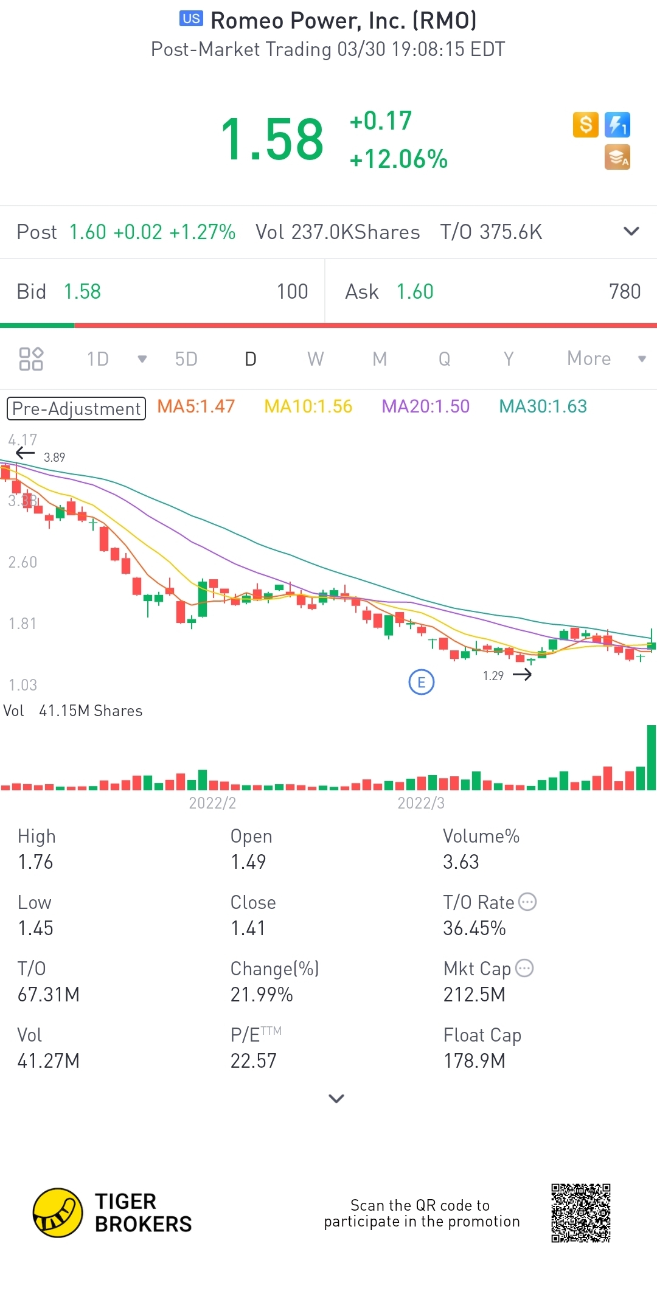Expand more stock statistics chevron
Viewport: 657px width, 1305px height.
click(336, 1099)
